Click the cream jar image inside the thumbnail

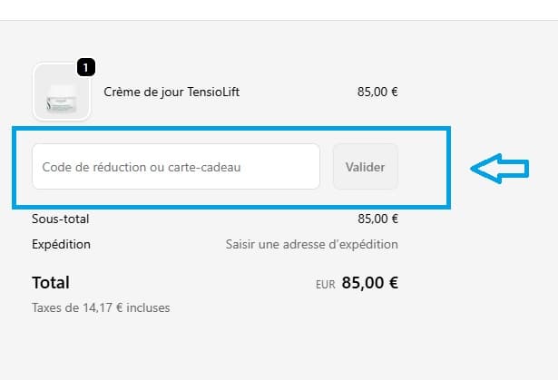pos(61,94)
